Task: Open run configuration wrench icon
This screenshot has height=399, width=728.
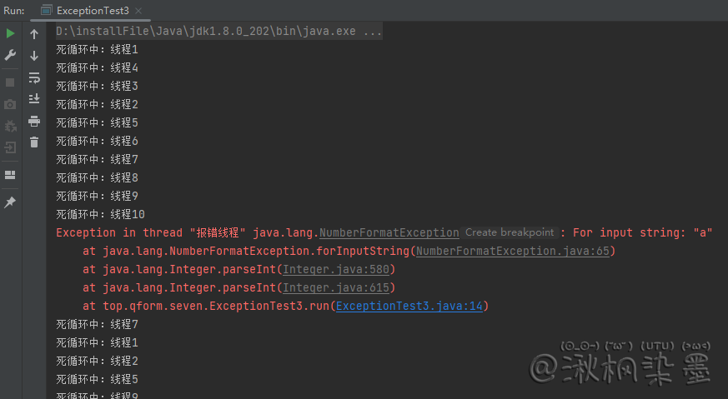Action: 10,55
